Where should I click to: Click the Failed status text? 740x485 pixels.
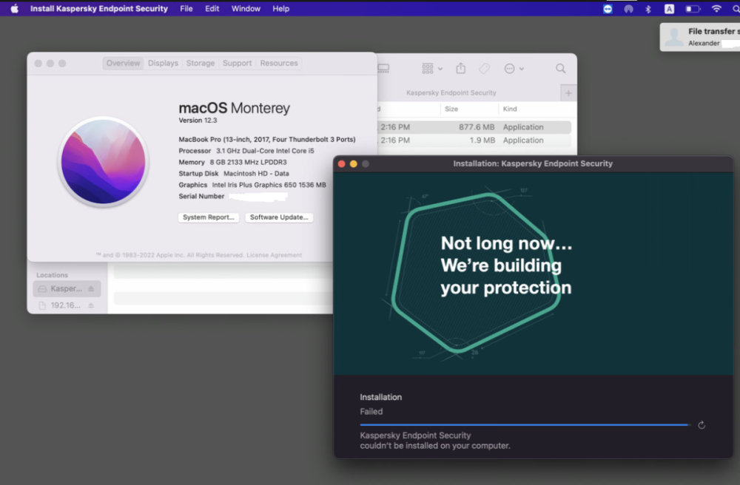tap(371, 412)
